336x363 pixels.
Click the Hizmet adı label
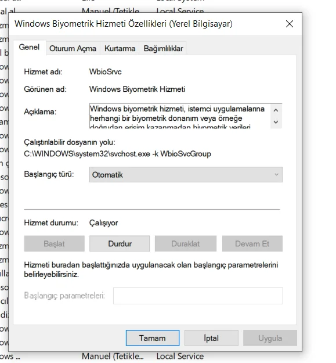(43, 72)
